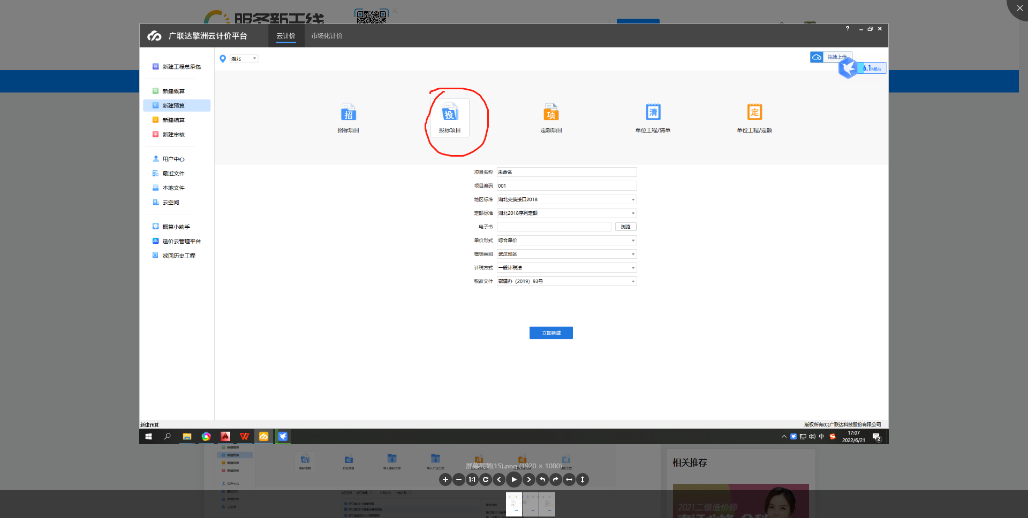Select 新建预算 in the sidebar
The width and height of the screenshot is (1028, 518).
177,106
